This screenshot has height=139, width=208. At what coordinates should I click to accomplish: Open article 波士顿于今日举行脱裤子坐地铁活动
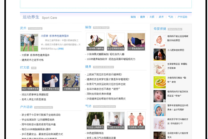tap(41, 115)
